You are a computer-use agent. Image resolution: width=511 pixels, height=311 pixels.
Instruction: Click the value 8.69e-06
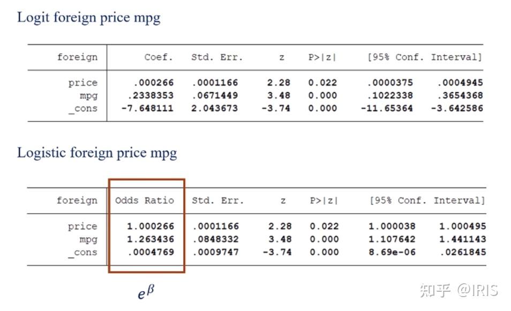point(392,252)
